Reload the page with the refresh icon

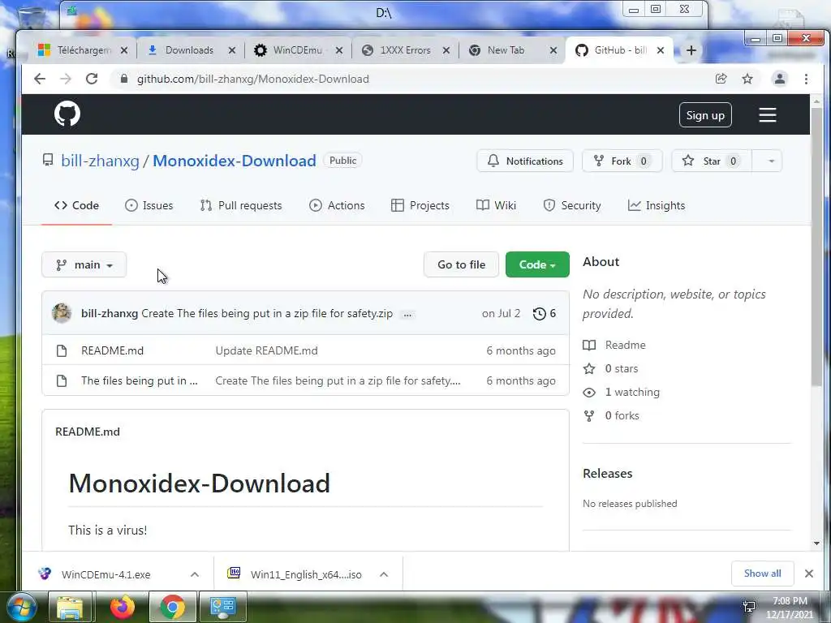[92, 79]
